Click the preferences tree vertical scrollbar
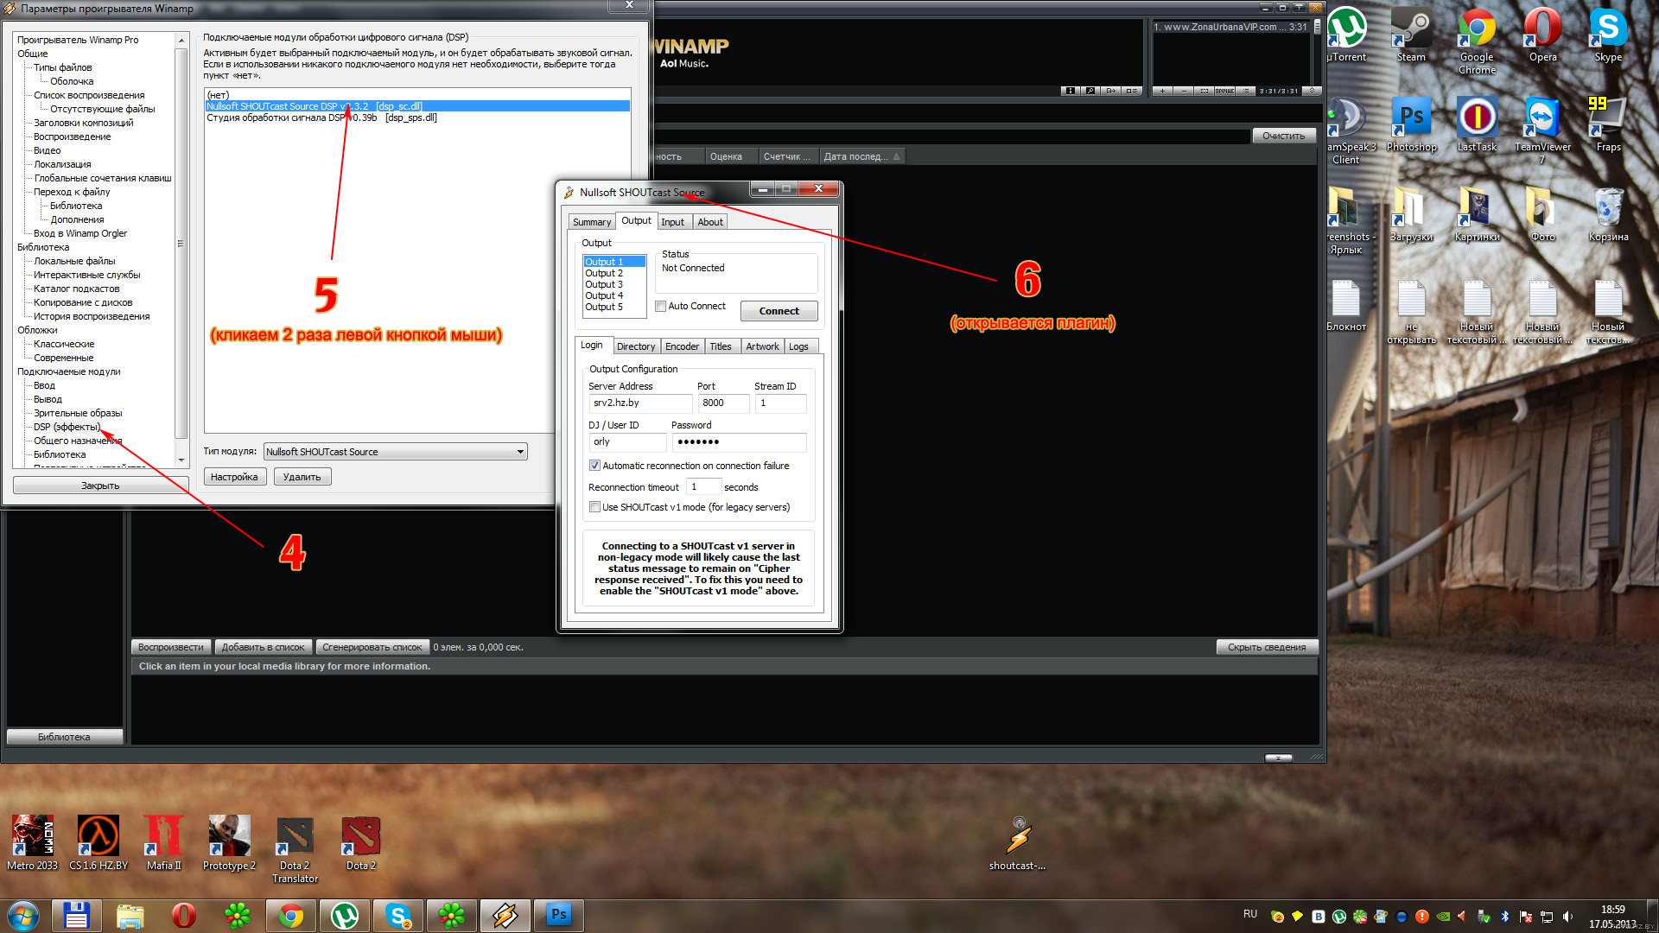1659x933 pixels. 181,244
